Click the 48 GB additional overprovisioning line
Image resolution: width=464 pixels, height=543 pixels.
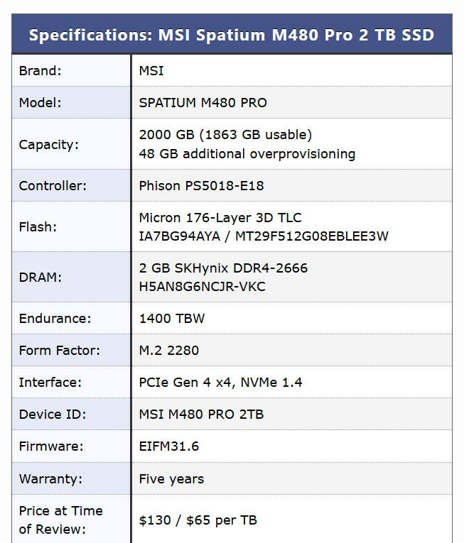pos(247,154)
